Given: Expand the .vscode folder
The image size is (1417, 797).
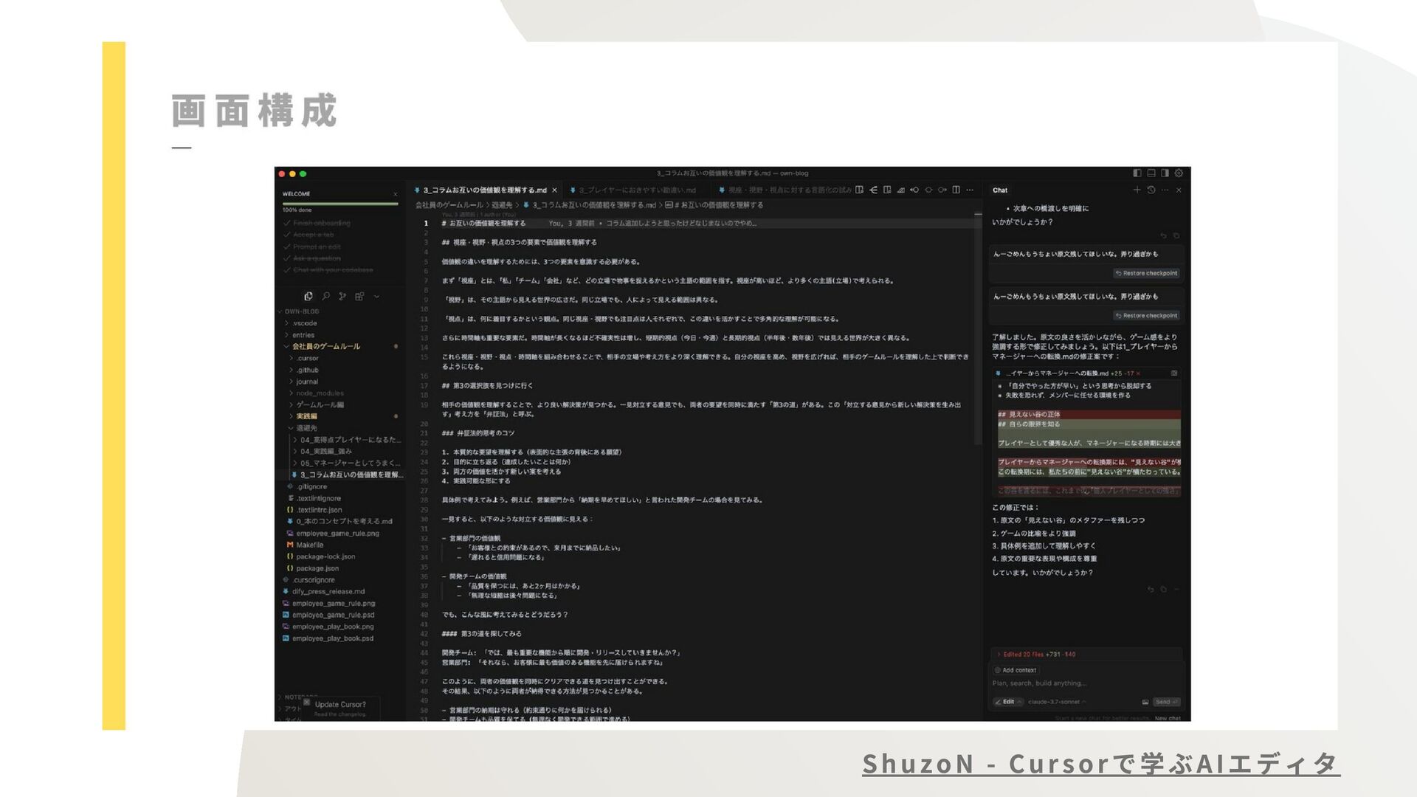Looking at the screenshot, I should click(304, 323).
